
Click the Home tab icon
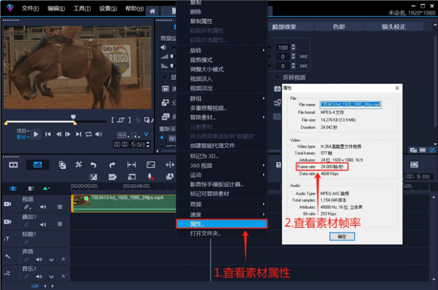(x=152, y=11)
